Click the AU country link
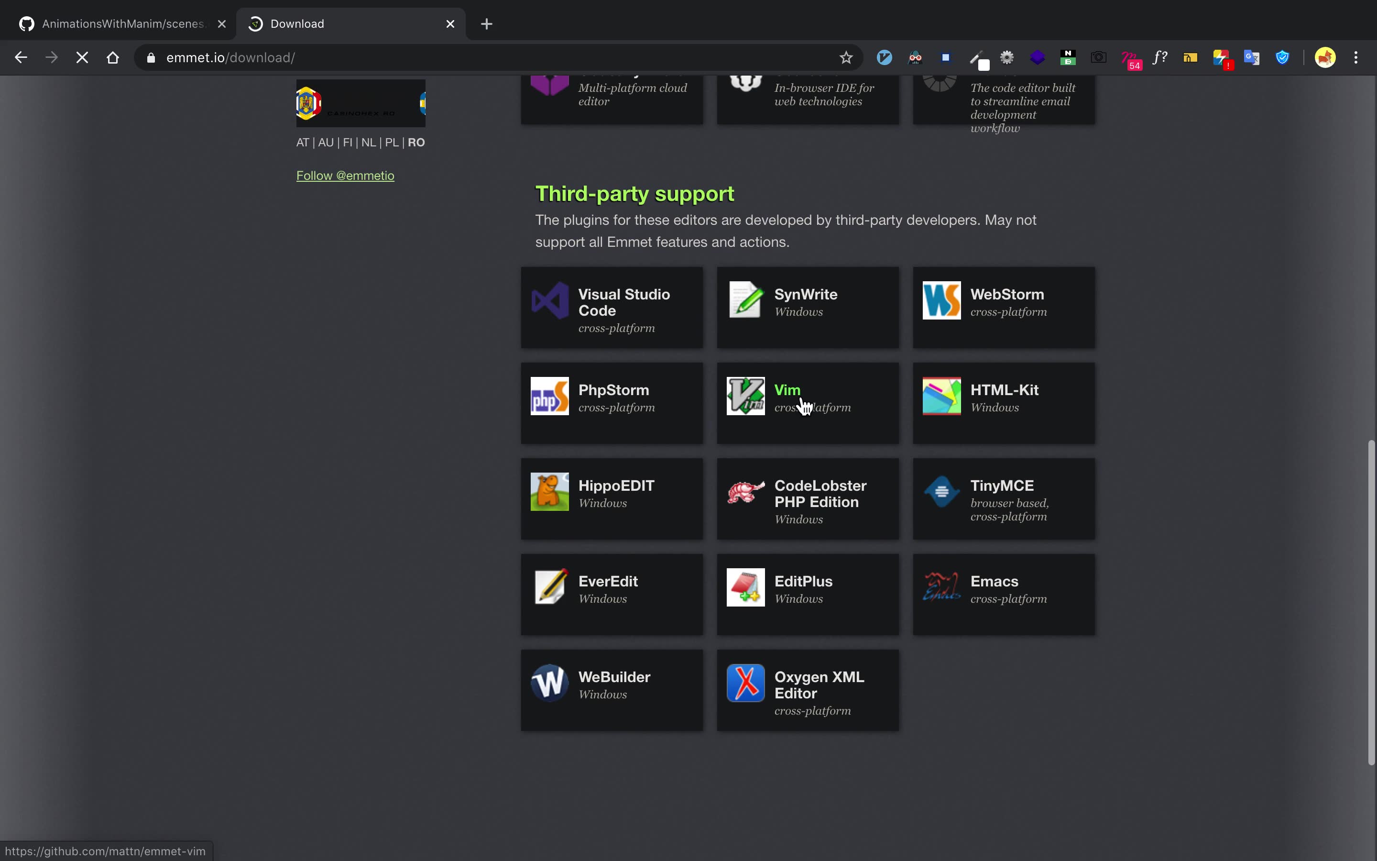 coord(326,143)
